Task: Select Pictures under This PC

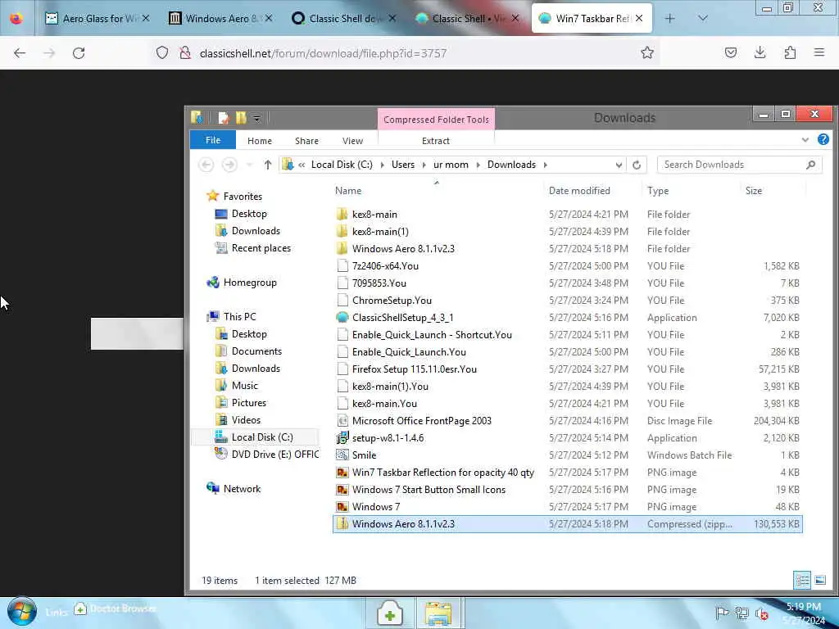Action: click(249, 403)
